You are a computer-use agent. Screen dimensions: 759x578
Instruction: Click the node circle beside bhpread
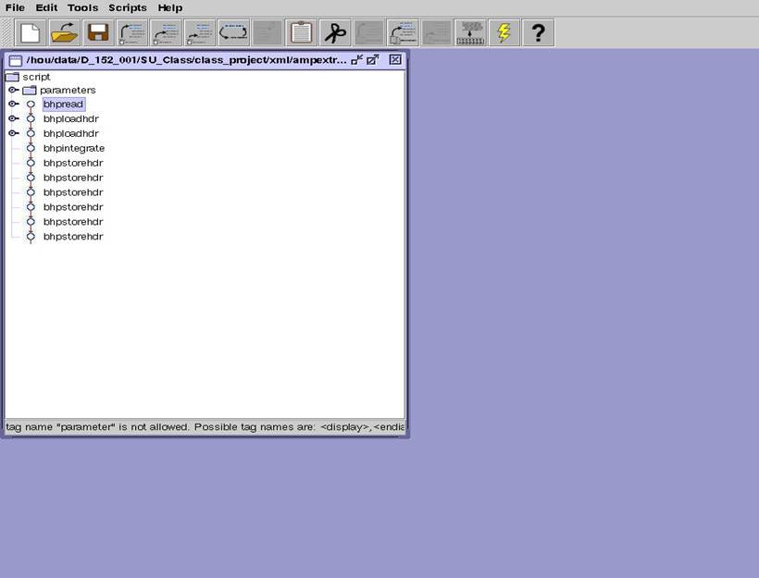coord(31,104)
